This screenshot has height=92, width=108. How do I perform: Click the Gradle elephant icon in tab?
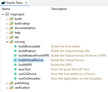3,3
